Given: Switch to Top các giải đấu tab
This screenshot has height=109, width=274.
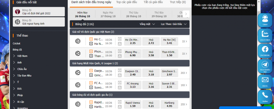Looking at the screenshot, I should (x=127, y=2).
